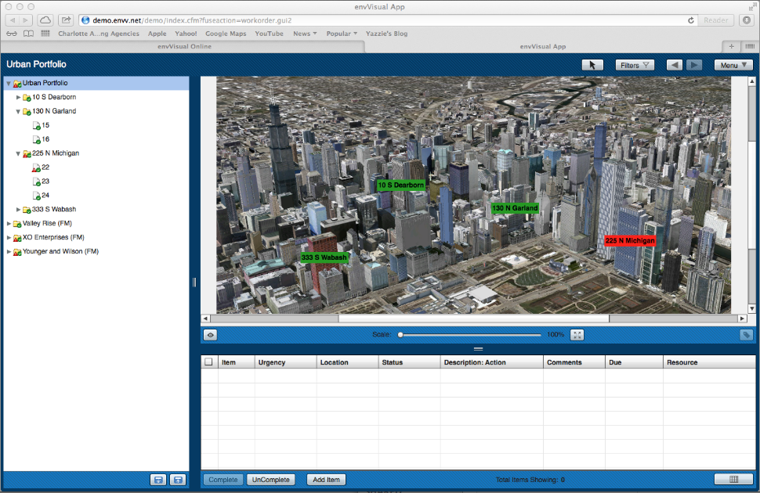
Task: Tick the select-all checkbox in table header
Action: pyautogui.click(x=208, y=362)
